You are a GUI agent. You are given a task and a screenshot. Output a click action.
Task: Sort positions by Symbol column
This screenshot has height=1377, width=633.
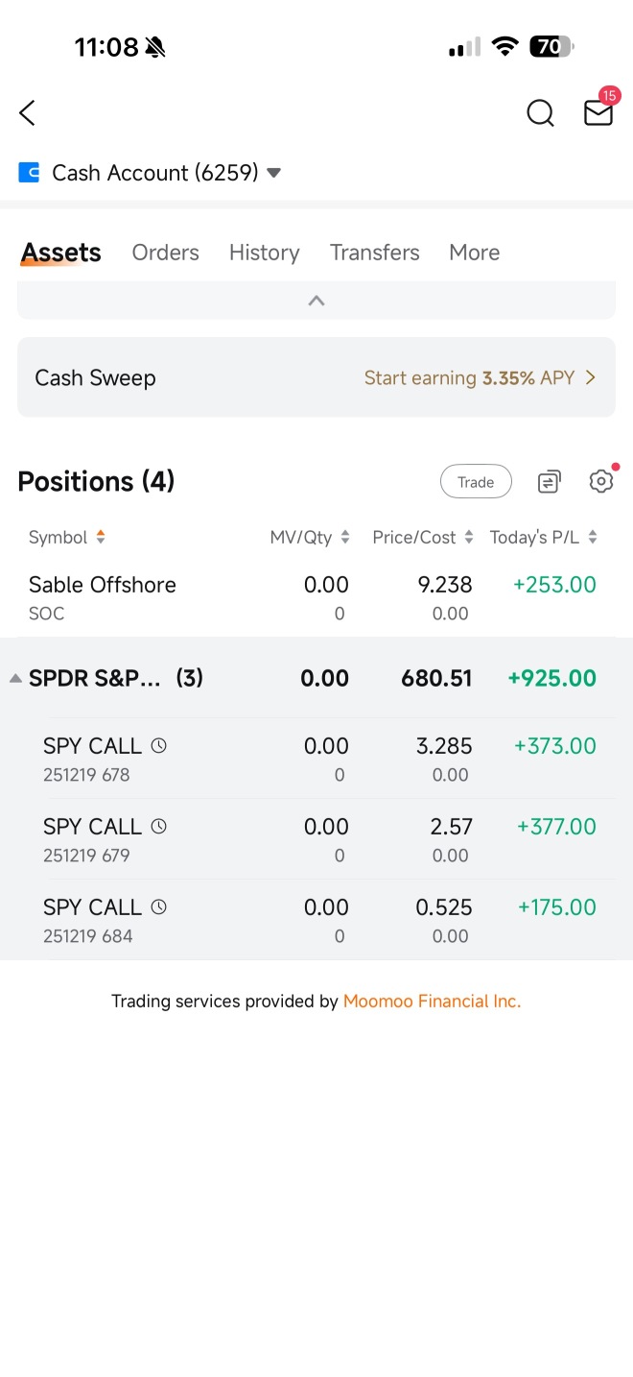pos(67,538)
